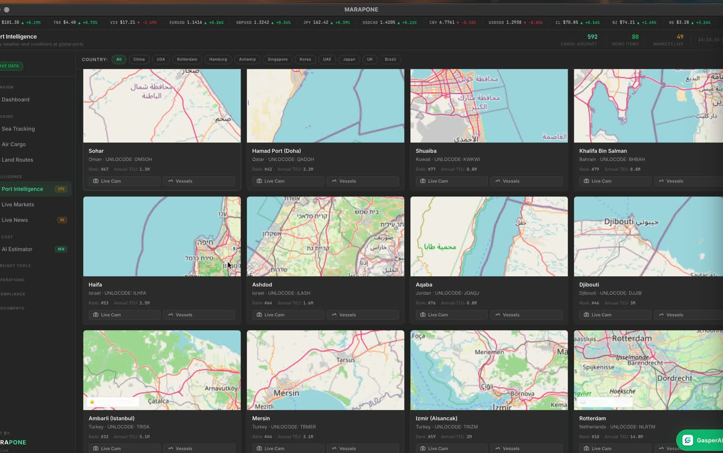Click the Sohar map thumbnail
The image size is (723, 453).
tap(162, 106)
